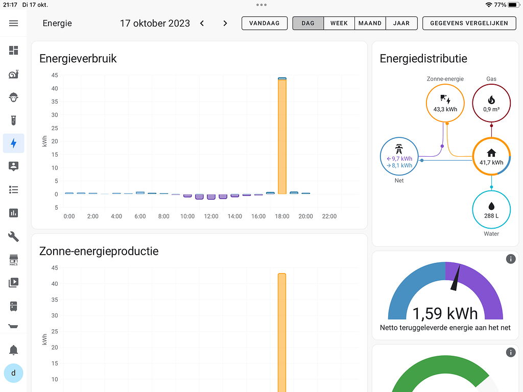Select the Energy lightning bolt sidebar icon
The height and width of the screenshot is (392, 523).
tap(14, 143)
